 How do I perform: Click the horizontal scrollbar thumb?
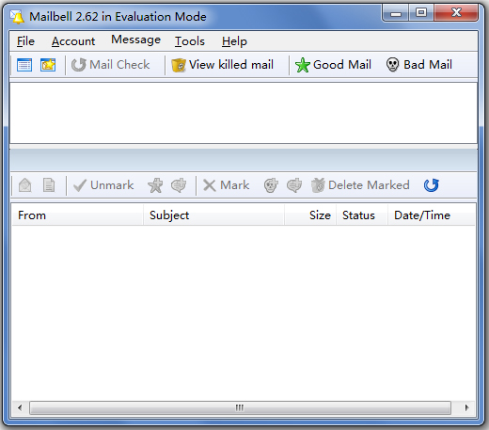pos(240,407)
